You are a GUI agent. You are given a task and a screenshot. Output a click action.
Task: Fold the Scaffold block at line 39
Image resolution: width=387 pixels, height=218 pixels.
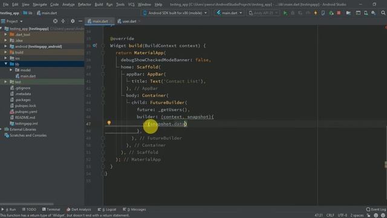[103, 67]
